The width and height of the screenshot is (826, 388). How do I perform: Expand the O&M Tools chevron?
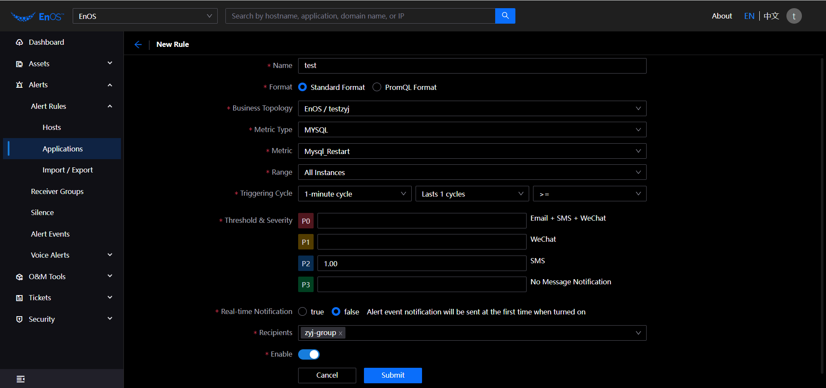[110, 276]
